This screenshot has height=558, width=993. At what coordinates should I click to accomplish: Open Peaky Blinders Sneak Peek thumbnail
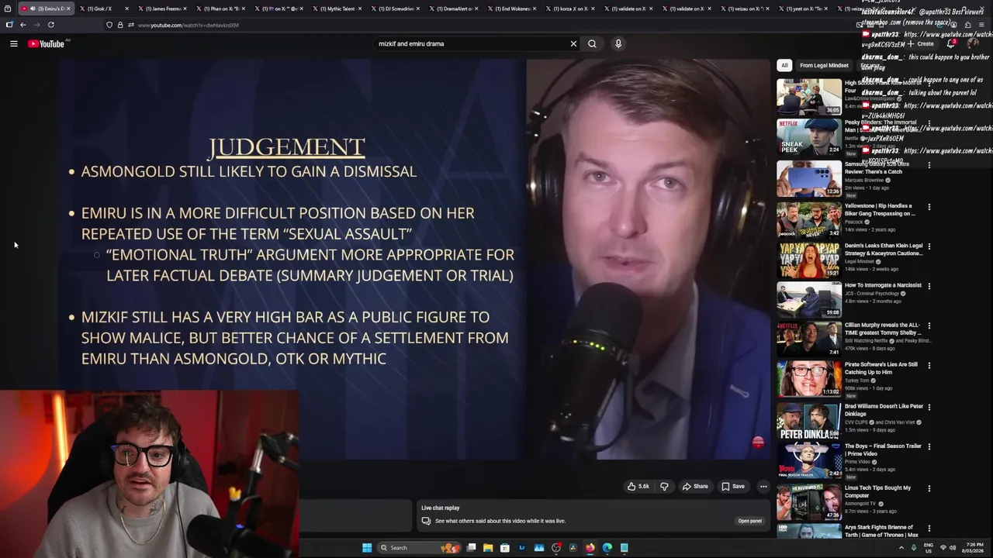pyautogui.click(x=808, y=137)
